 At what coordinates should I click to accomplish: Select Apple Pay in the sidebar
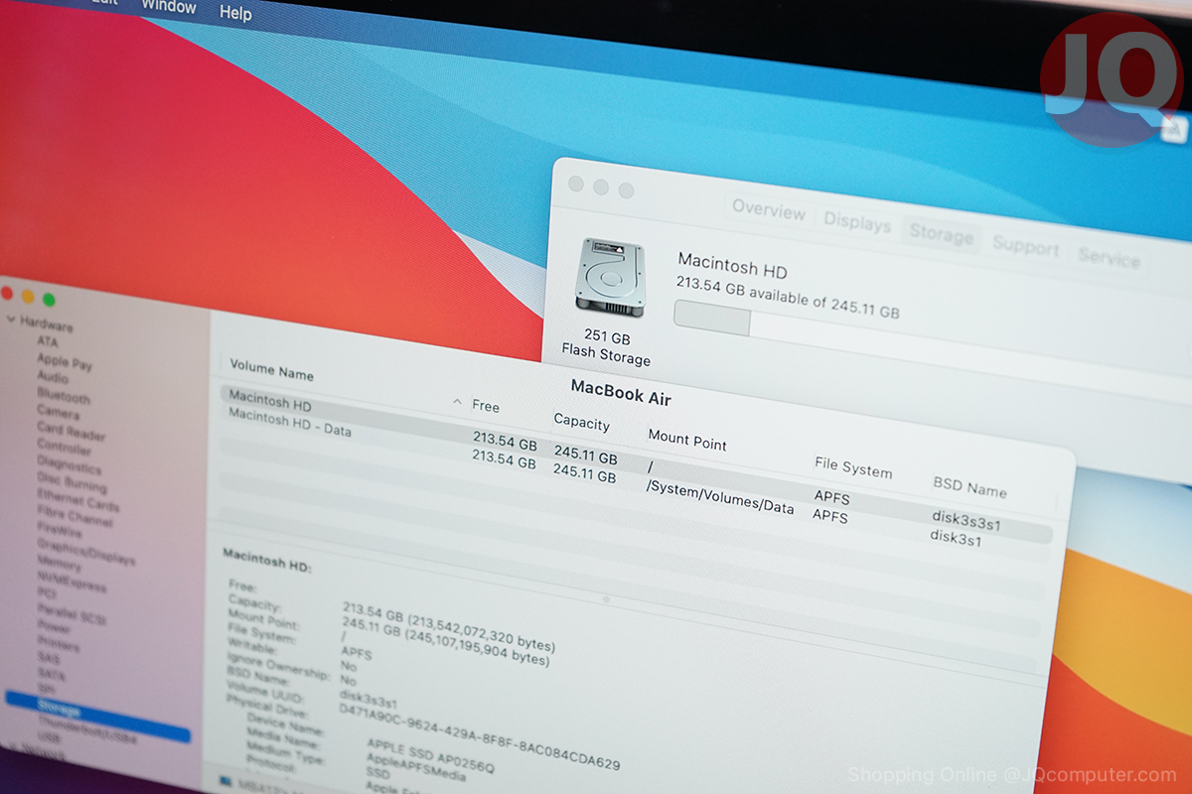tap(65, 361)
